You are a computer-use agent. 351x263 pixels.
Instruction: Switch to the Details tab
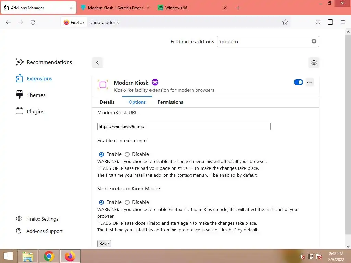pos(107,102)
